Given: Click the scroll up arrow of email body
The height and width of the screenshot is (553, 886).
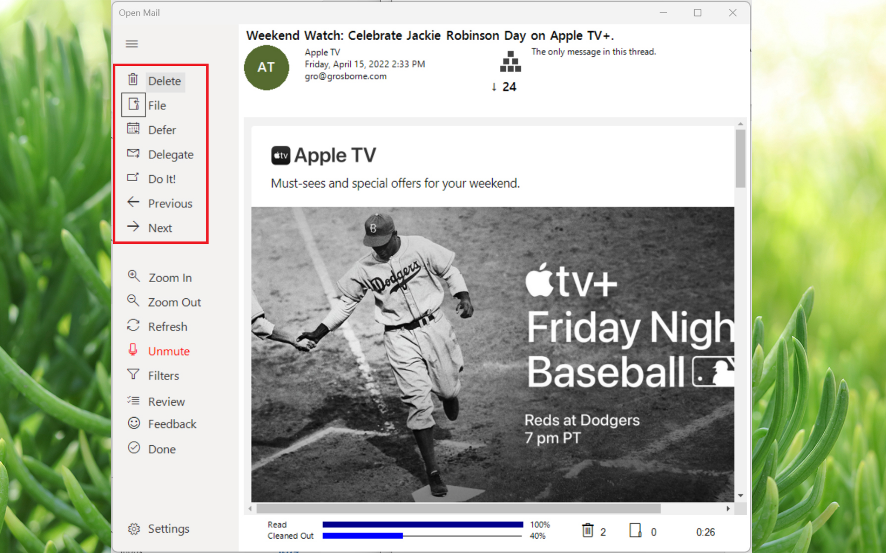Looking at the screenshot, I should pyautogui.click(x=740, y=124).
